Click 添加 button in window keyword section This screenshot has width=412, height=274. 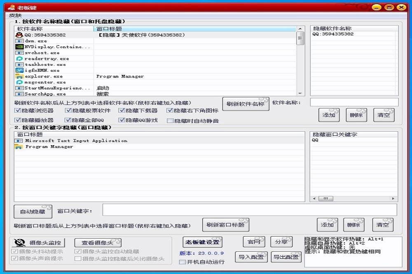(x=328, y=225)
